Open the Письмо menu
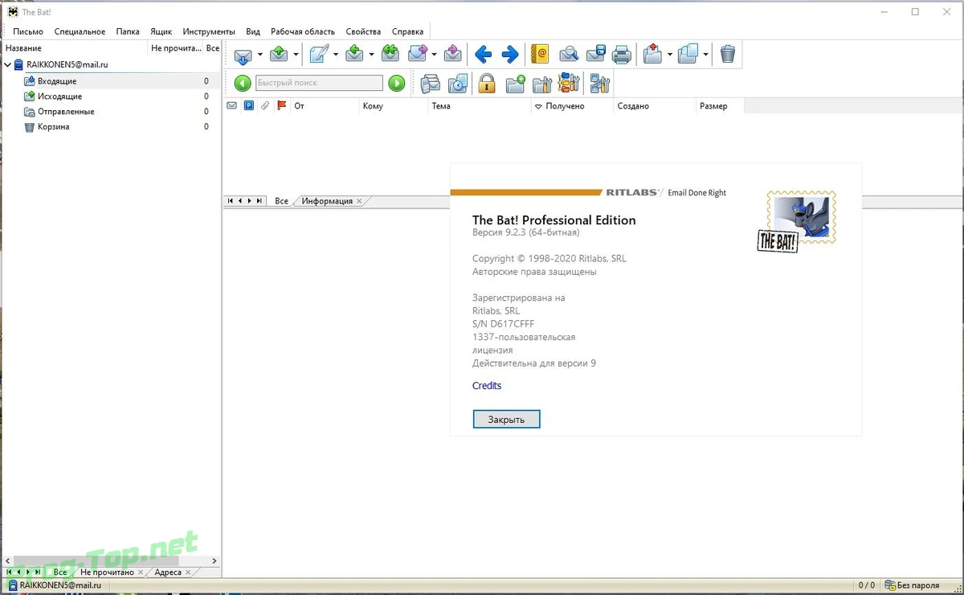The width and height of the screenshot is (964, 595). pos(28,31)
